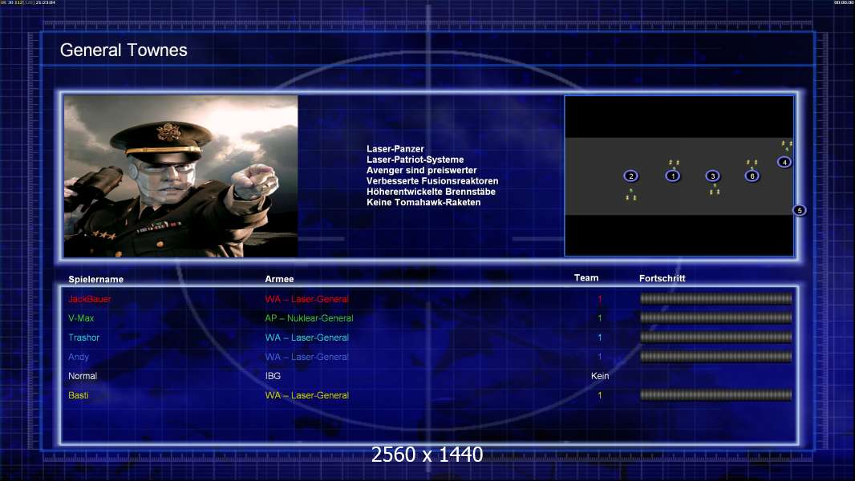Click the General Townes title
Viewport: 855px width, 481px height.
(x=124, y=51)
